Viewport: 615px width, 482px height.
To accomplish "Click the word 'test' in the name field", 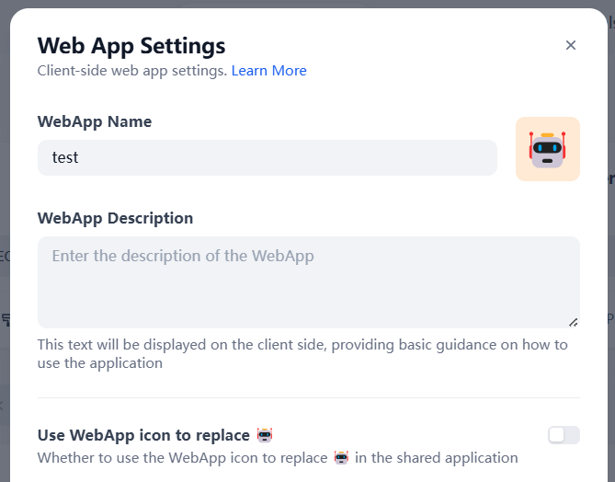I will (x=65, y=157).
